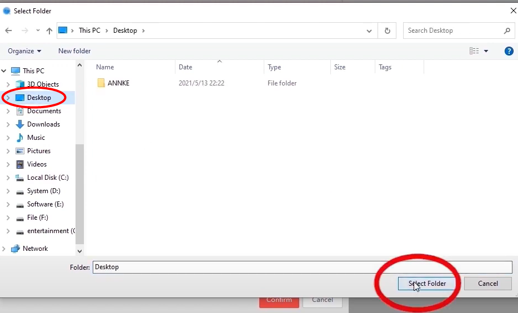Choose Local Disk (C:) drive

(x=48, y=178)
